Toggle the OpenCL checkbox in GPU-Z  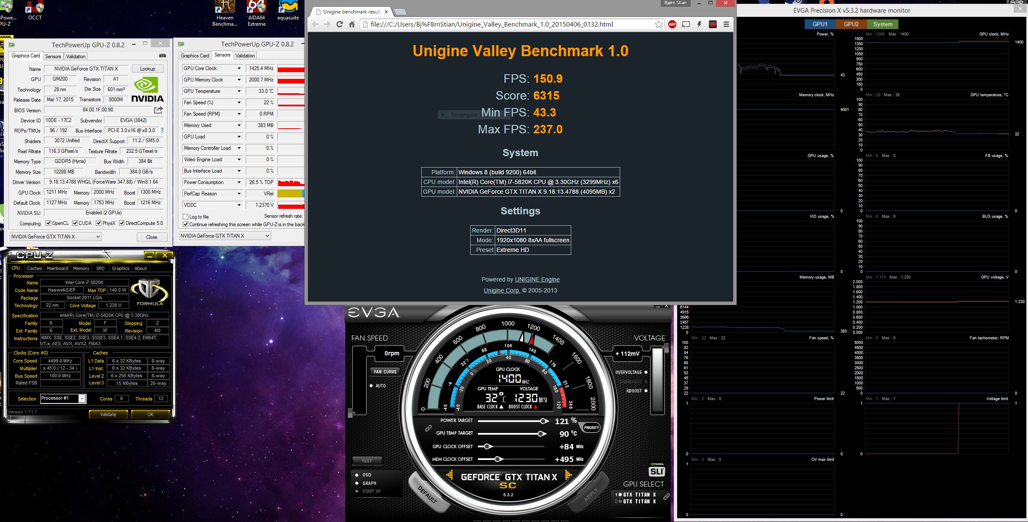[49, 223]
